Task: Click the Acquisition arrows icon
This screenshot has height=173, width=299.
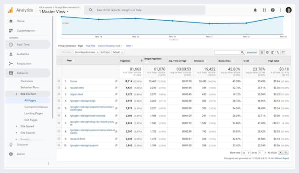Action: click(x=11, y=63)
